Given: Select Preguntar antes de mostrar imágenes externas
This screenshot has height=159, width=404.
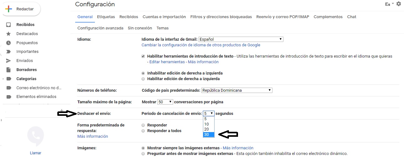Looking at the screenshot, I should (143, 154).
